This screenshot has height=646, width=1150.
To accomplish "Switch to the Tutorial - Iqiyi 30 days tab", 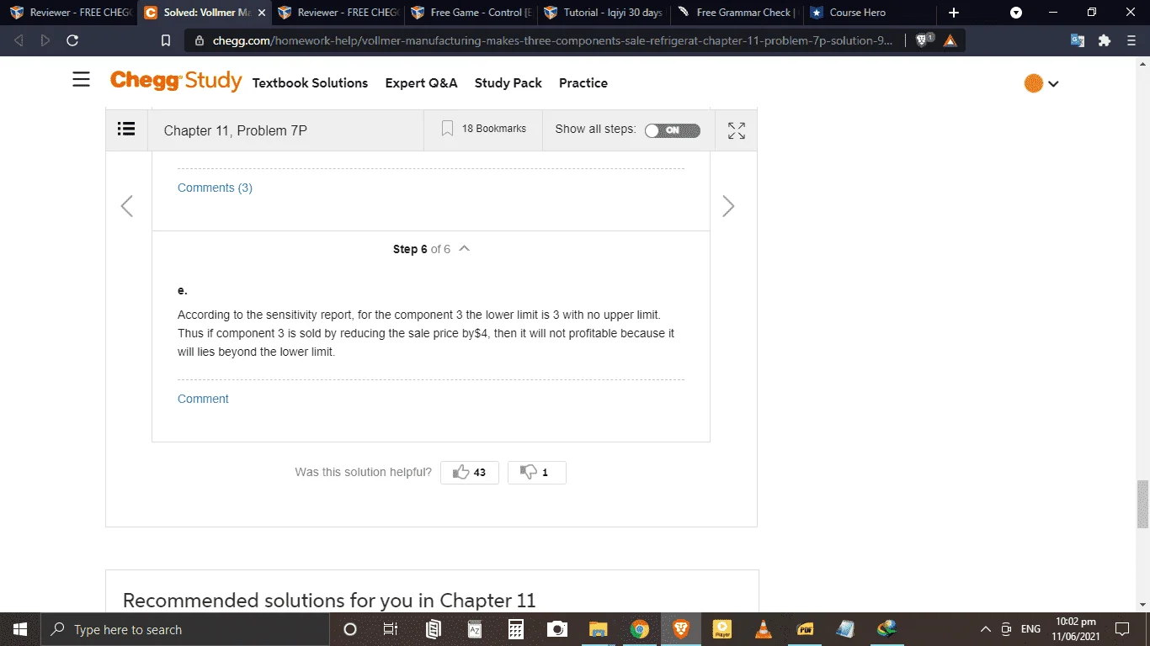I will [x=604, y=13].
